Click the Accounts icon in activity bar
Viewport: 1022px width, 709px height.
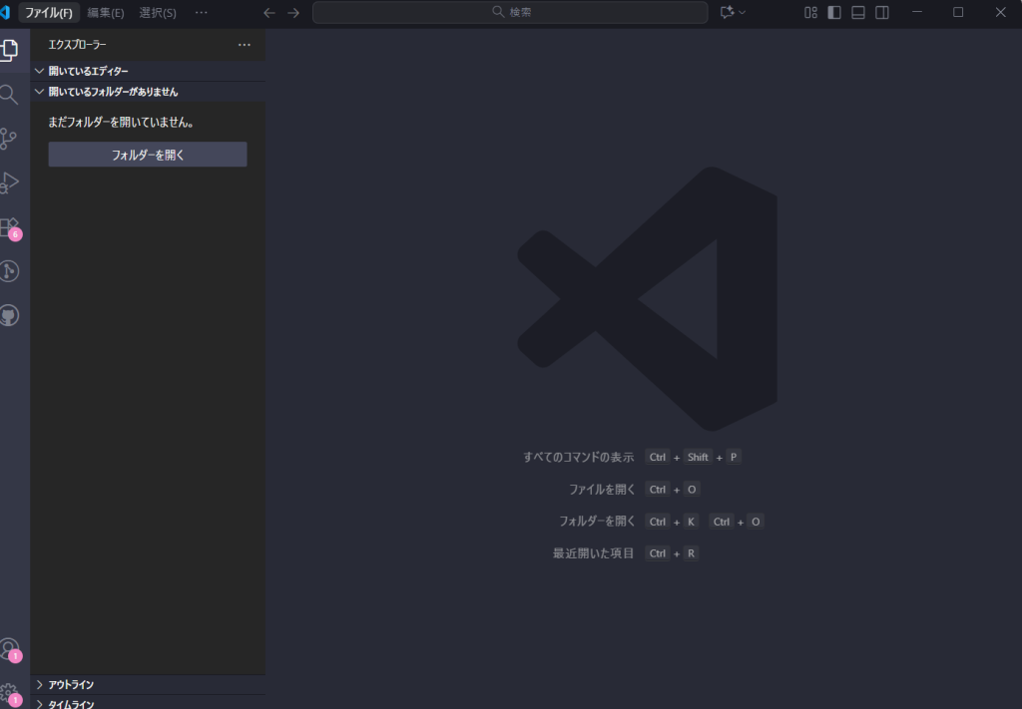(9, 649)
